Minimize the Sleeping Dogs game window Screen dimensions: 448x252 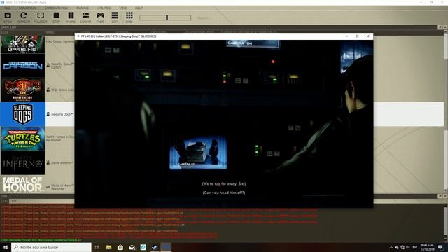[346, 36]
